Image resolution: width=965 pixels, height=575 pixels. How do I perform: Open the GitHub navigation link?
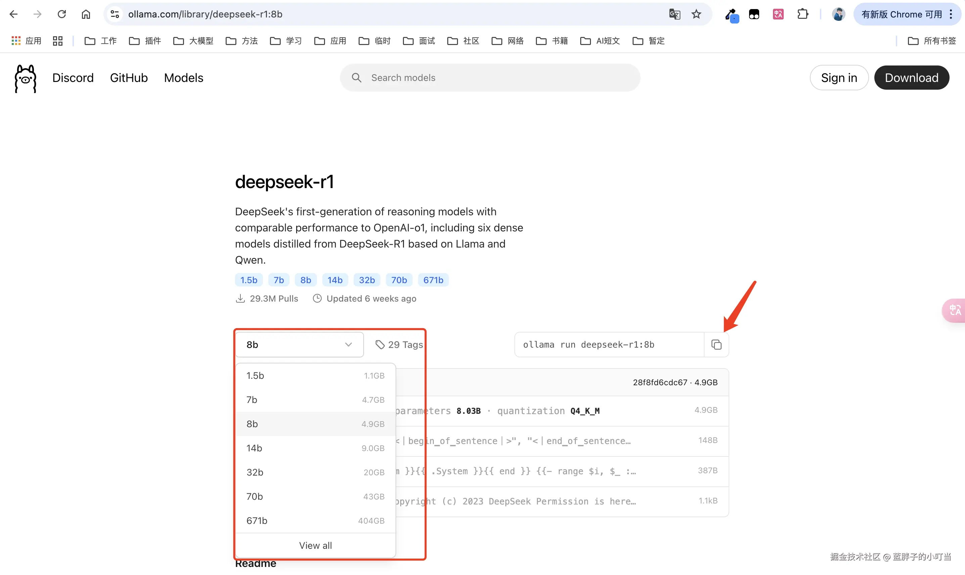129,78
